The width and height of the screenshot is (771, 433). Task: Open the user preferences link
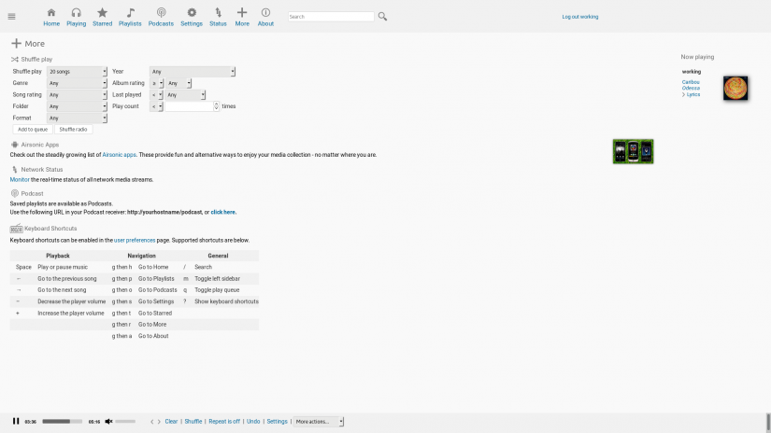(135, 240)
